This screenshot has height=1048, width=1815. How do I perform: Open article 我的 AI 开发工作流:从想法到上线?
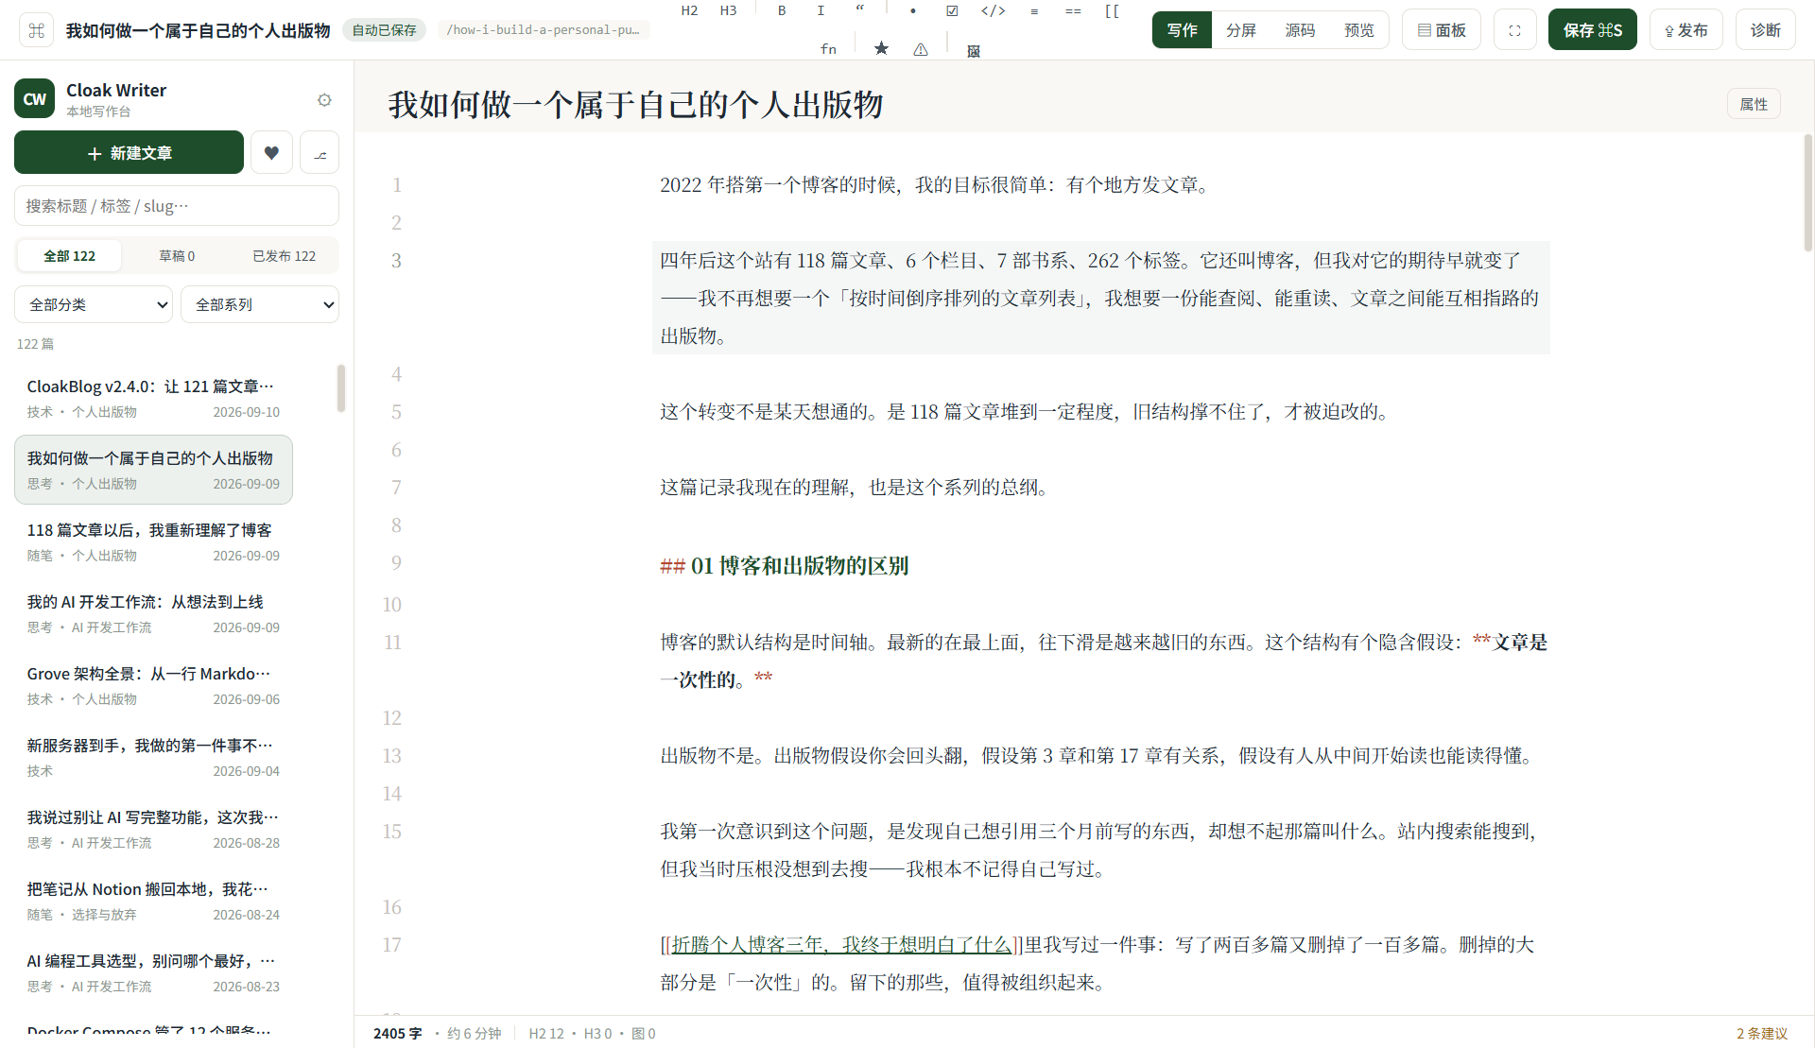(x=153, y=613)
